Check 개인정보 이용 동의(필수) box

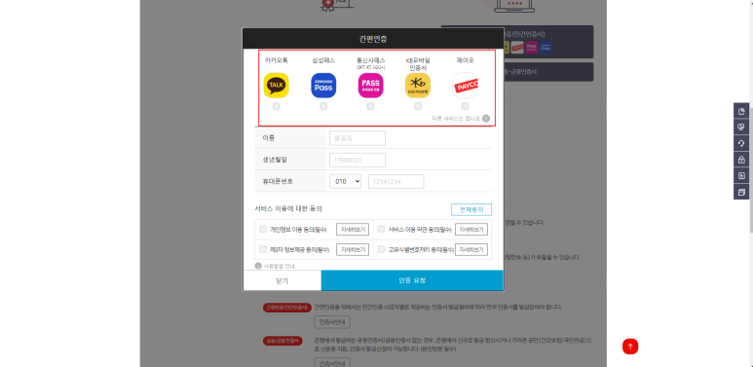pyautogui.click(x=263, y=230)
